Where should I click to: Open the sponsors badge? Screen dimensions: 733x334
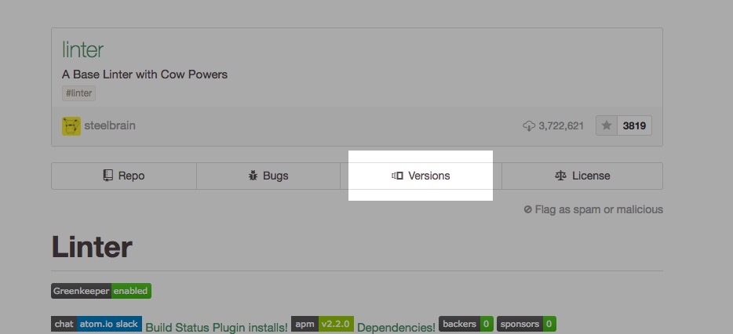(x=527, y=324)
